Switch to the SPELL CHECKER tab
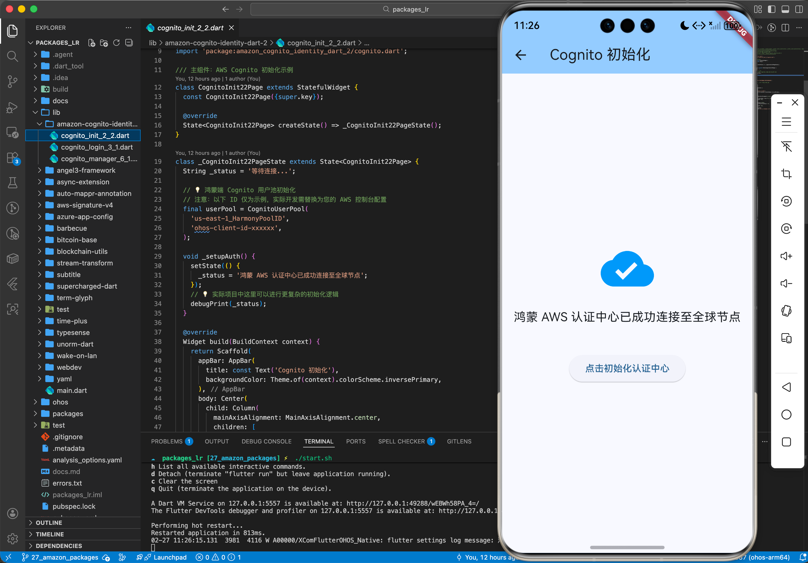This screenshot has width=808, height=563. tap(406, 441)
